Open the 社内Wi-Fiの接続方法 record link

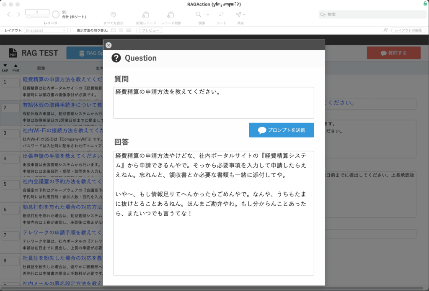[63, 130]
